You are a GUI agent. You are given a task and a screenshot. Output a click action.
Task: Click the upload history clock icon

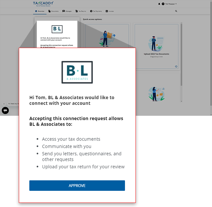[176, 66]
